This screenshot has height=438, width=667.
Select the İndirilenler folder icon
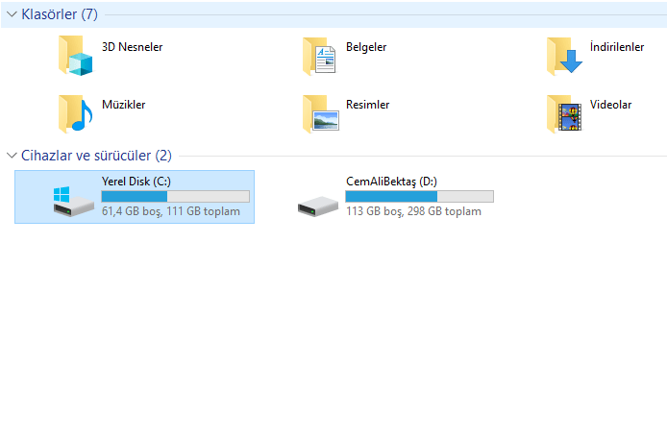point(564,56)
